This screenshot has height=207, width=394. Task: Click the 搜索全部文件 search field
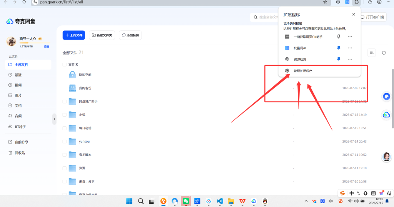(264, 17)
